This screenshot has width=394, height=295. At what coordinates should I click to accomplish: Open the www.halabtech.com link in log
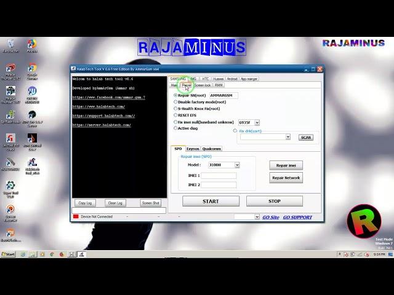98,106
